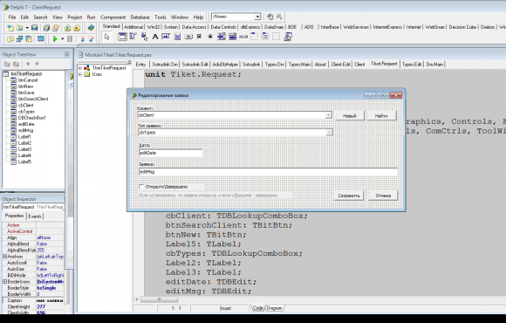Click the editDate input field
The image size is (506, 323).
[x=170, y=153]
